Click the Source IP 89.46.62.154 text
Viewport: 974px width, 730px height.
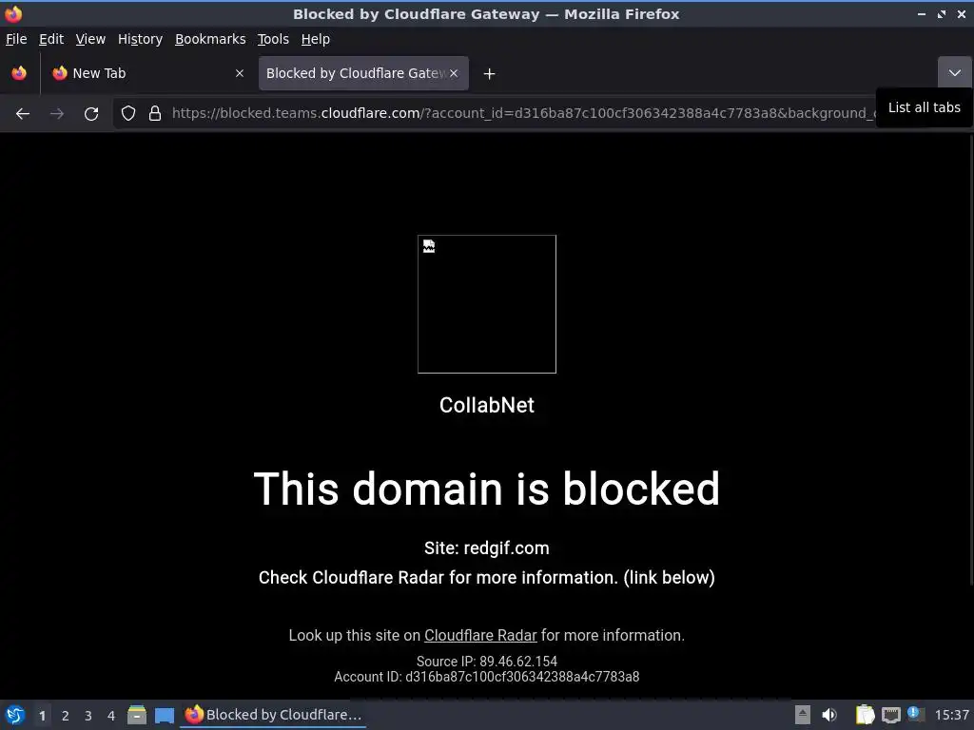[x=487, y=662]
